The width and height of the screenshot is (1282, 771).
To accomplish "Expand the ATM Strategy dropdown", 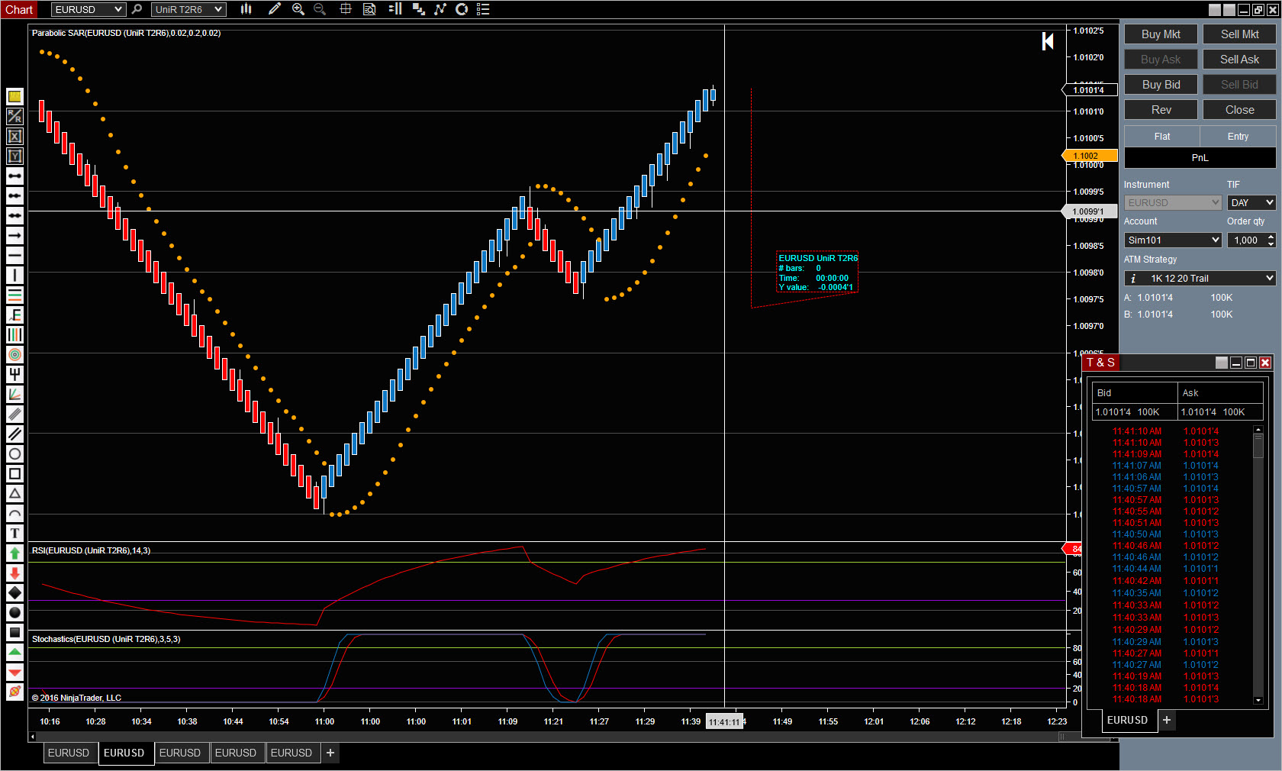I will 1200,278.
